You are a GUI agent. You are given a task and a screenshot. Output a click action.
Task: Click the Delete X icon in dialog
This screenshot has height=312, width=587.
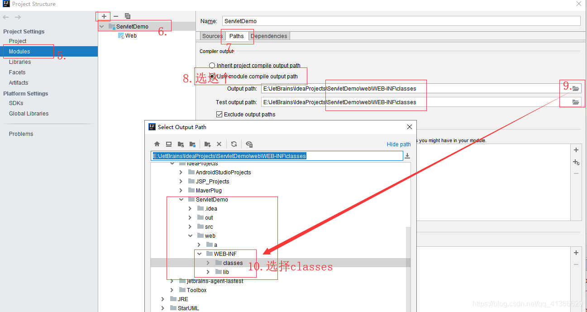pos(219,144)
